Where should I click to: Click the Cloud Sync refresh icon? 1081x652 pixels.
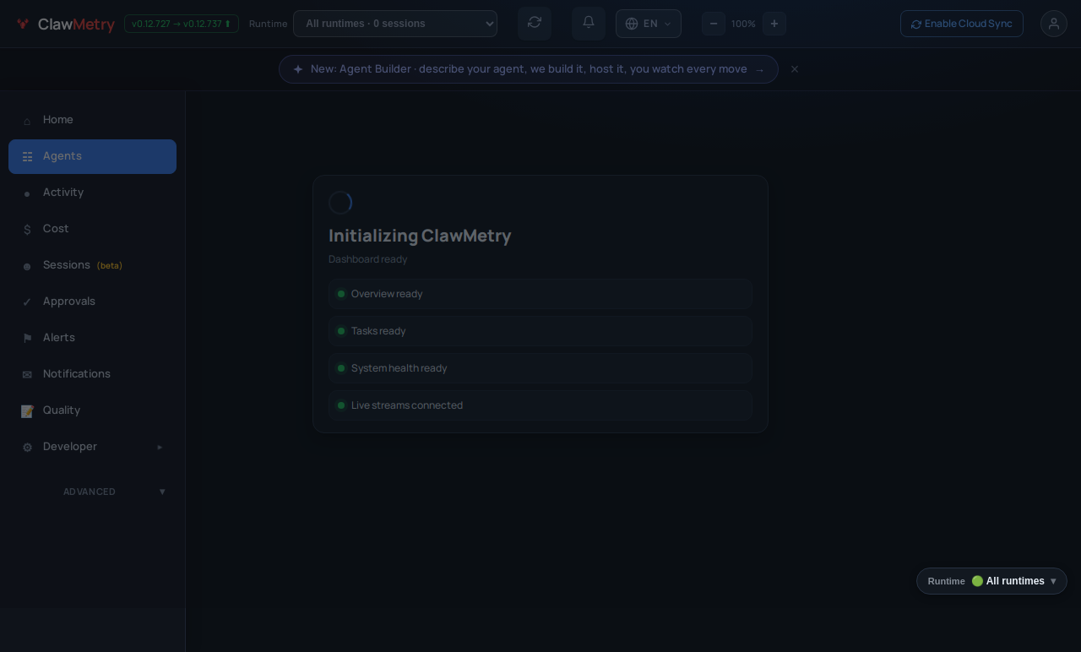916,24
